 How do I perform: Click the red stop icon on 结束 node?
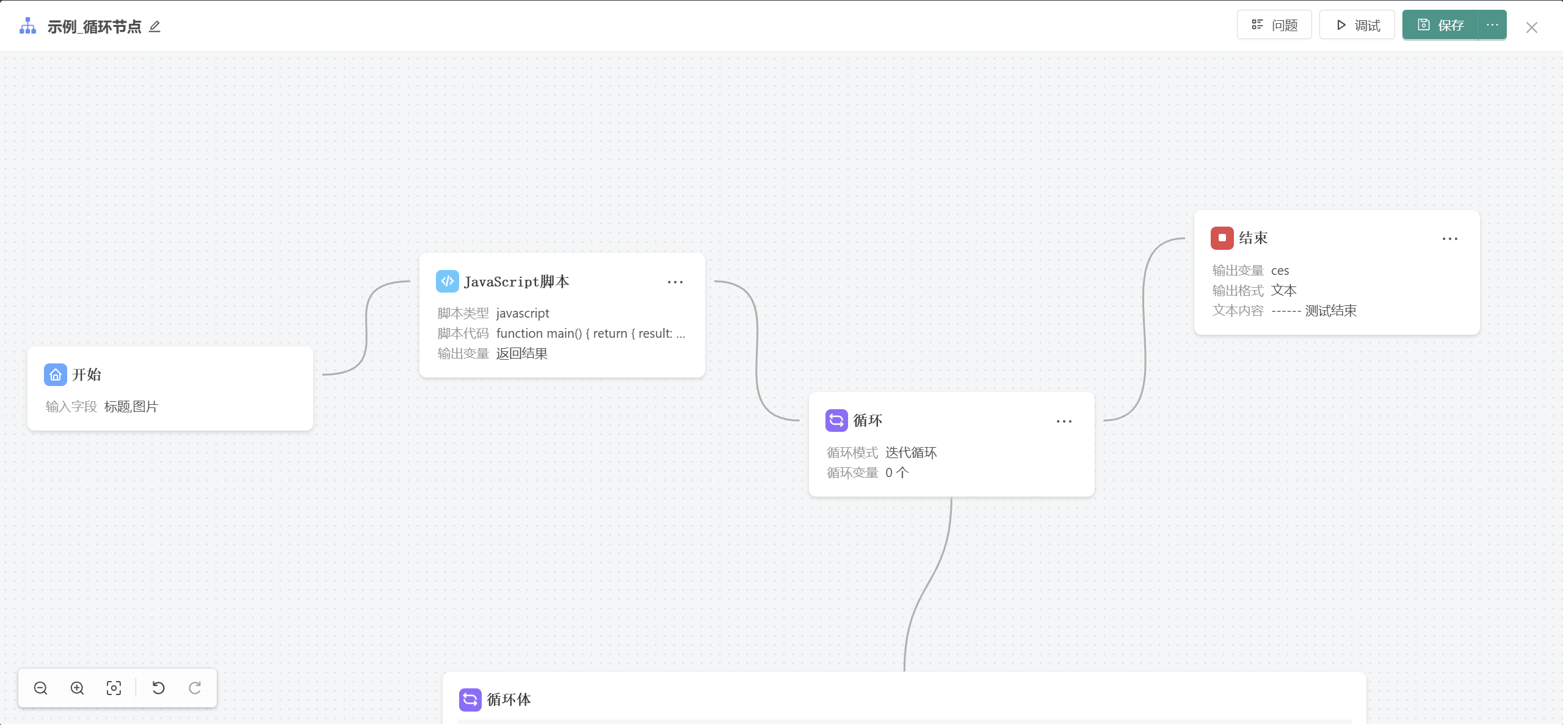click(1222, 238)
